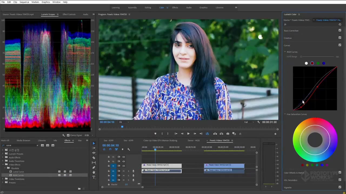Disable the Basic Correction checkbox

click(340, 30)
